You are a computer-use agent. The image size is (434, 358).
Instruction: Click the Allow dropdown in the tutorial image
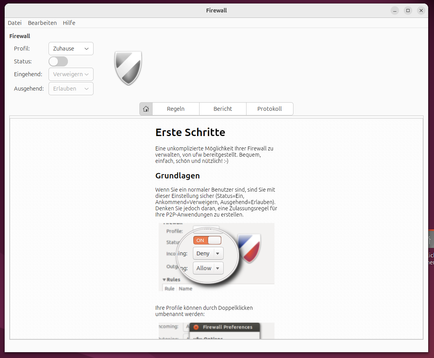(x=208, y=268)
